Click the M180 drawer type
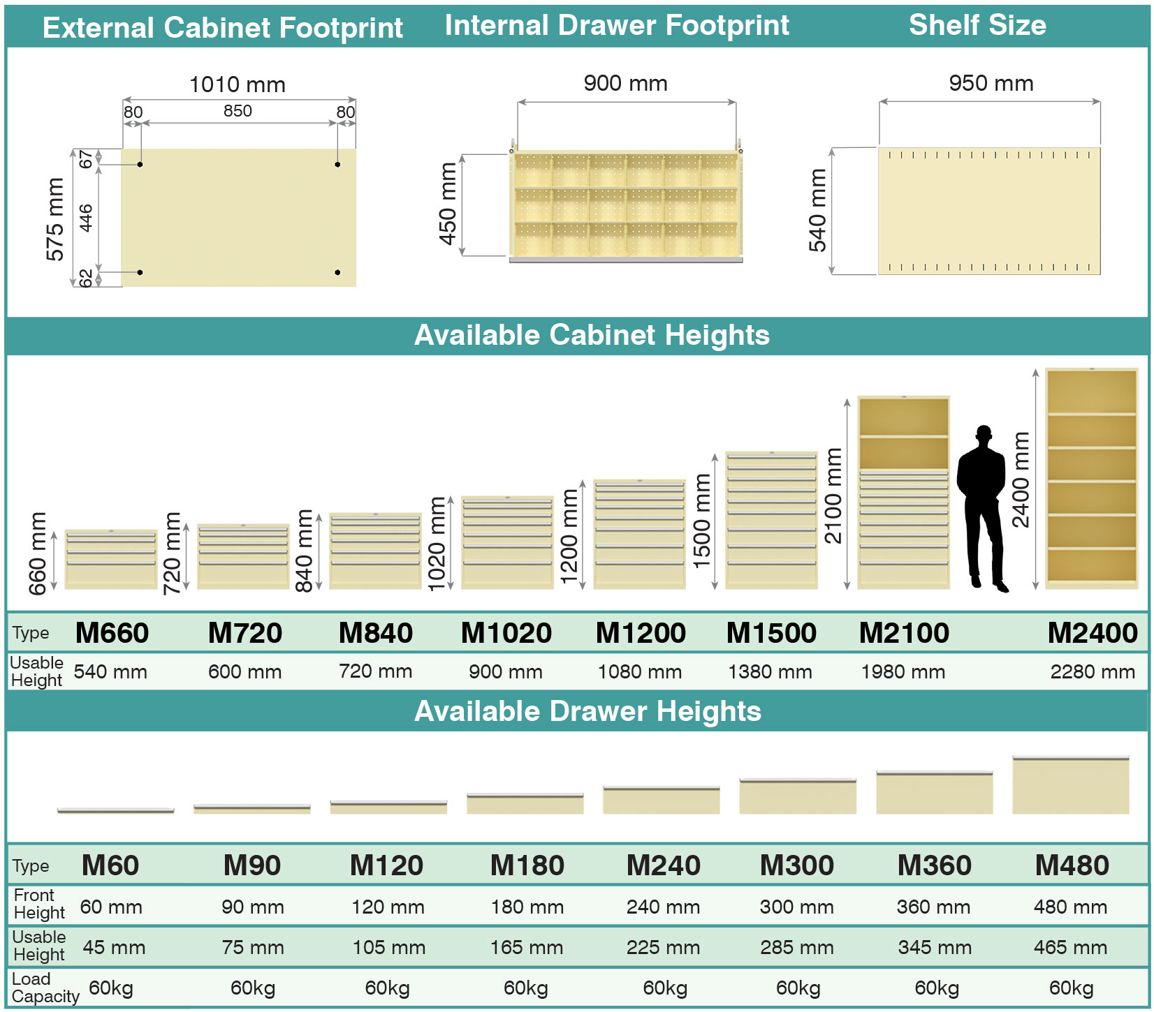Viewport: 1154px width, 1012px height. [527, 865]
